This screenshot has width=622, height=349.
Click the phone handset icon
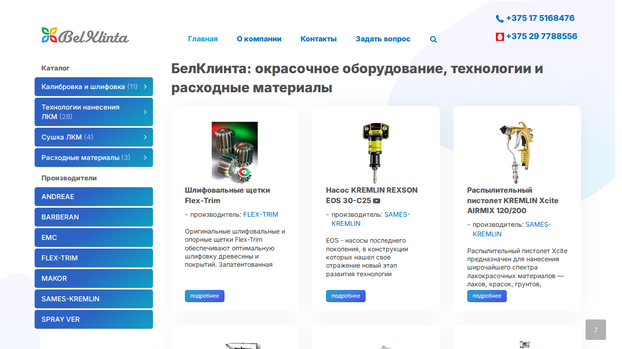500,19
